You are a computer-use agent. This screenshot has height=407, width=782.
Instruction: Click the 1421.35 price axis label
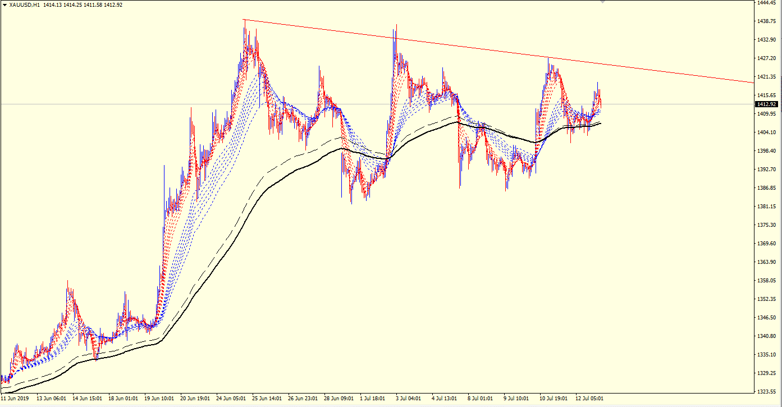[766, 77]
